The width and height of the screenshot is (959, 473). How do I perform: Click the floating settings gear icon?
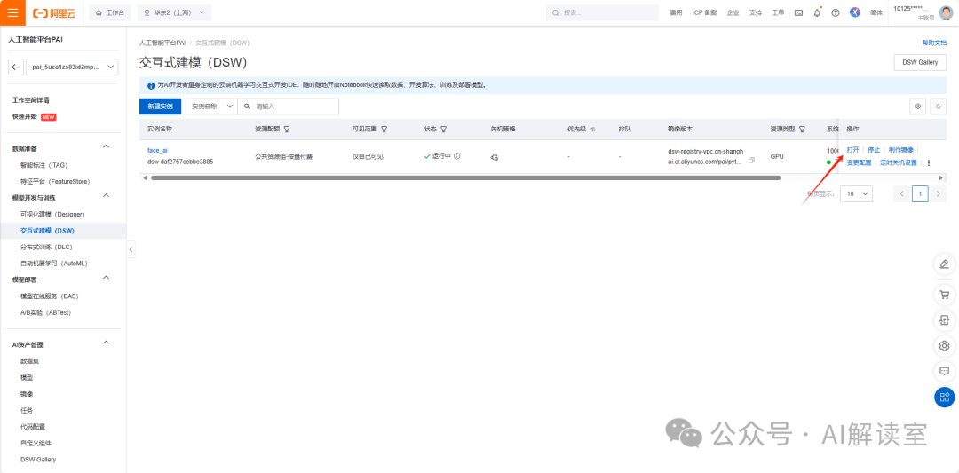944,346
